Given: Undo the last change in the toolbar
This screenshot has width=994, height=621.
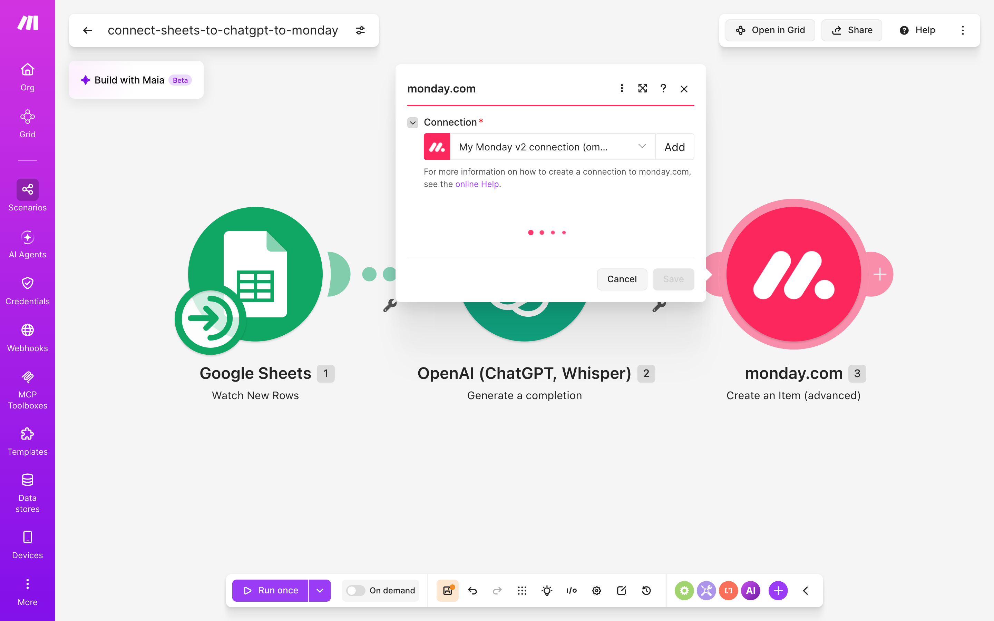Looking at the screenshot, I should click(x=472, y=591).
